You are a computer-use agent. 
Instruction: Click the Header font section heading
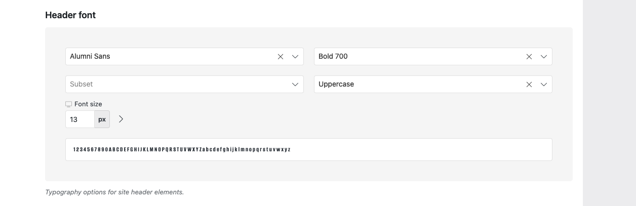coord(70,15)
